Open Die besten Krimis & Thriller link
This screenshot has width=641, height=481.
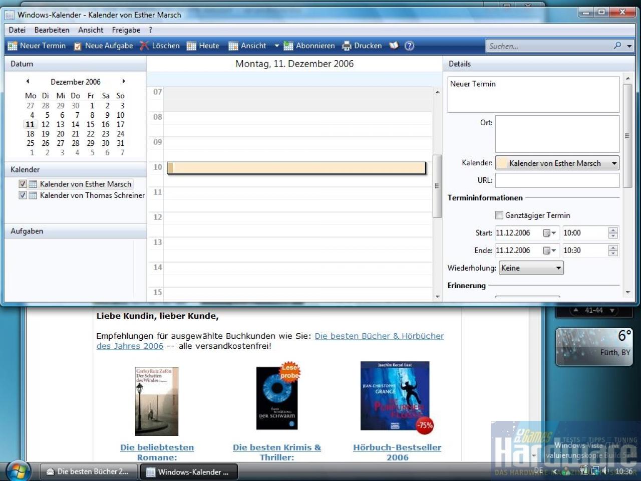coord(277,452)
